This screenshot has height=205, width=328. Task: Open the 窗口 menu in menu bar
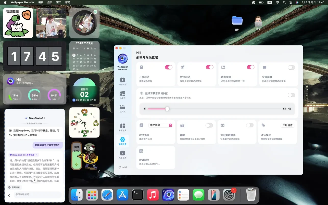pos(59,2)
